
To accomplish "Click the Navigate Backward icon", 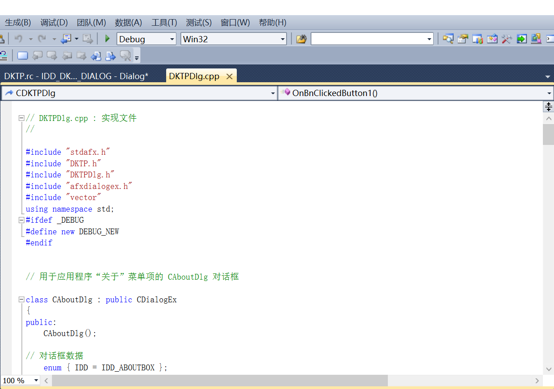I will click(x=66, y=39).
